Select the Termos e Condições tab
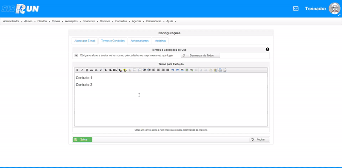The height and width of the screenshot is (168, 342). (x=113, y=41)
